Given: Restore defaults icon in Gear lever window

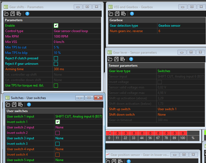Looking at the screenshot, I should click(123, 59).
